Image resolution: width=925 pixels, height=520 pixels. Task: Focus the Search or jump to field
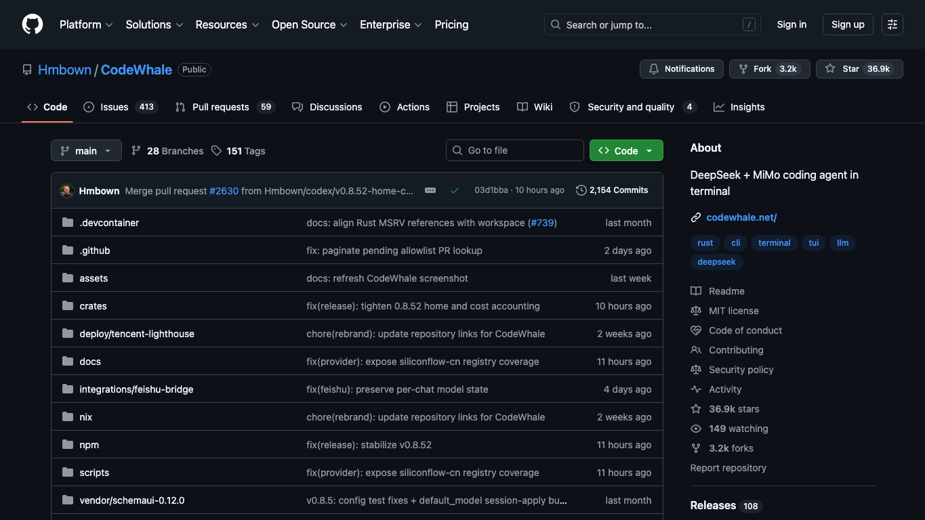tap(653, 24)
